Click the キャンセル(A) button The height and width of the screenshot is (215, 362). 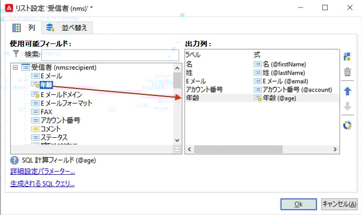(339, 204)
